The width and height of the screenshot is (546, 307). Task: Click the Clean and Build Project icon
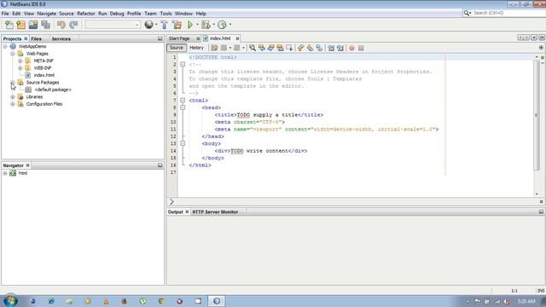pos(177,25)
